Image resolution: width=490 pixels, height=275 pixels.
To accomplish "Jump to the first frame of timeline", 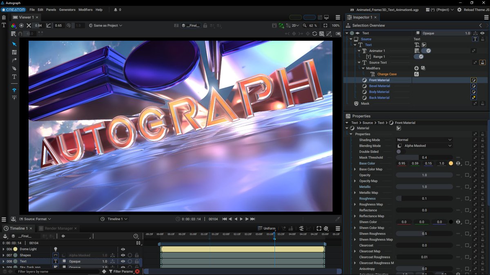I will coord(224,219).
